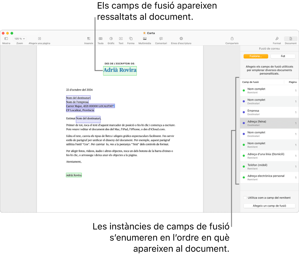This screenshot has width=299, height=257.
Task: Open the Mostra sidebar view icon
Action: click(x=6, y=39)
